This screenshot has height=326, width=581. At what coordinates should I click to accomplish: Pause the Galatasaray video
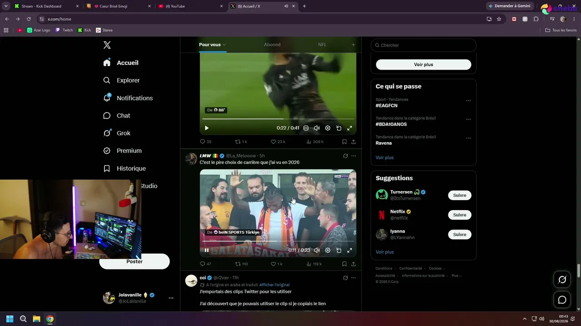(207, 250)
